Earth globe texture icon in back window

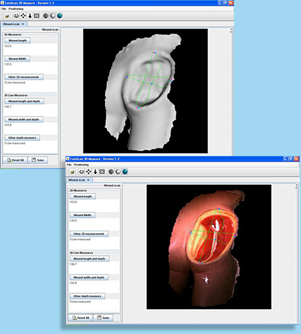pyautogui.click(x=59, y=16)
